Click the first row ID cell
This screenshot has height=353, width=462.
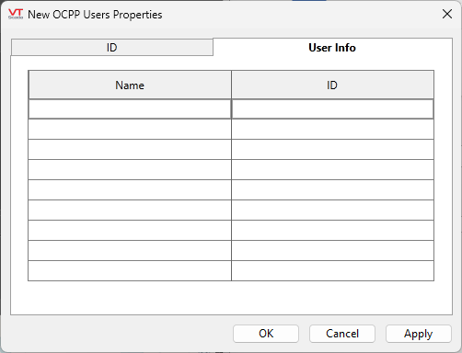(332, 109)
